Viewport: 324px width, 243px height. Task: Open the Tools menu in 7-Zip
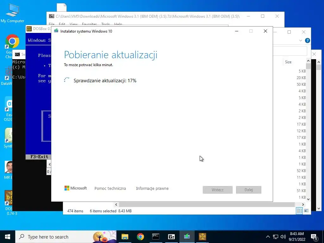click(x=106, y=24)
